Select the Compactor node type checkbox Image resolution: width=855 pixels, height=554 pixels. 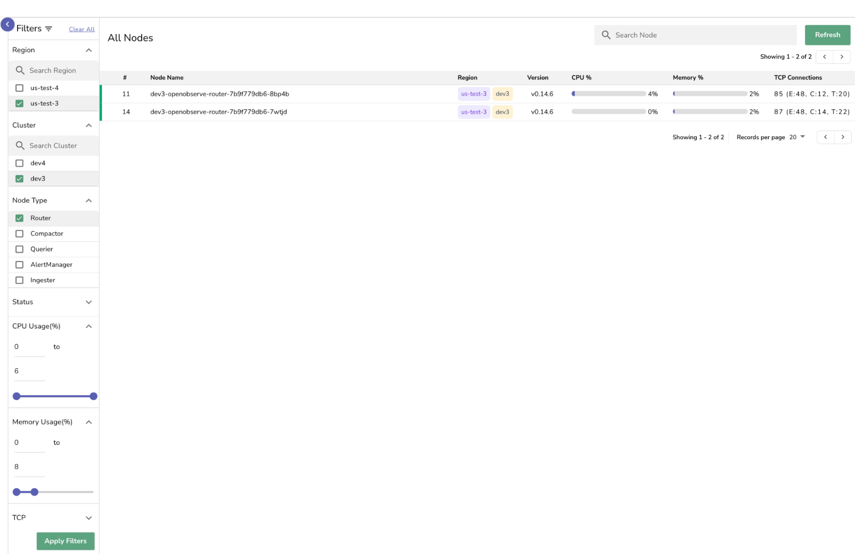19,233
